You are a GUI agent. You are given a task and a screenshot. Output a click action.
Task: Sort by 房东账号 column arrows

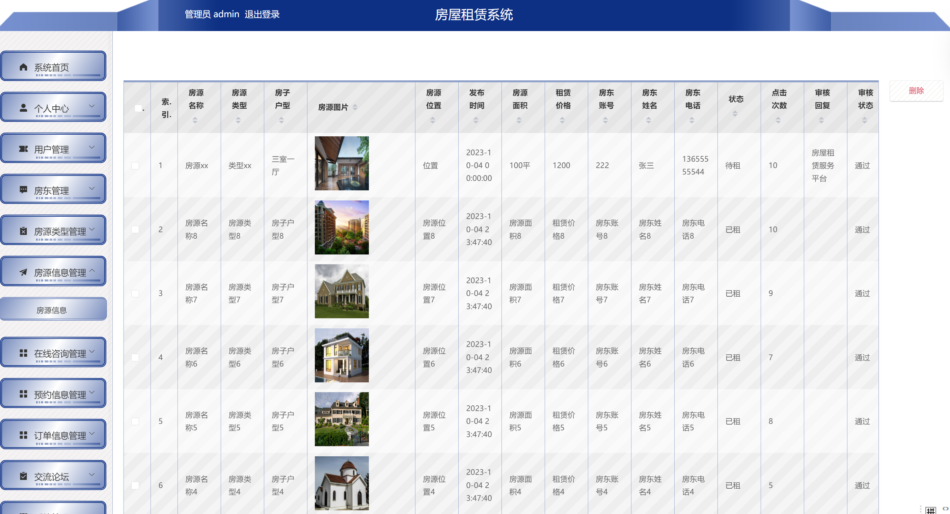[x=605, y=120]
